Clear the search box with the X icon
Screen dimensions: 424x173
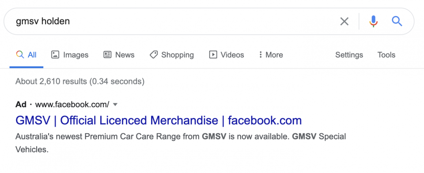point(344,21)
